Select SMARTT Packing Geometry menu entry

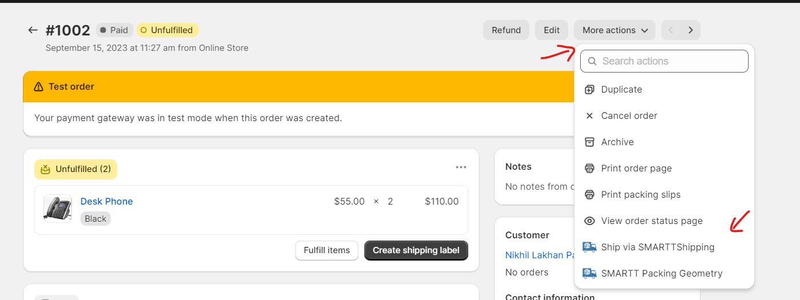(x=661, y=274)
